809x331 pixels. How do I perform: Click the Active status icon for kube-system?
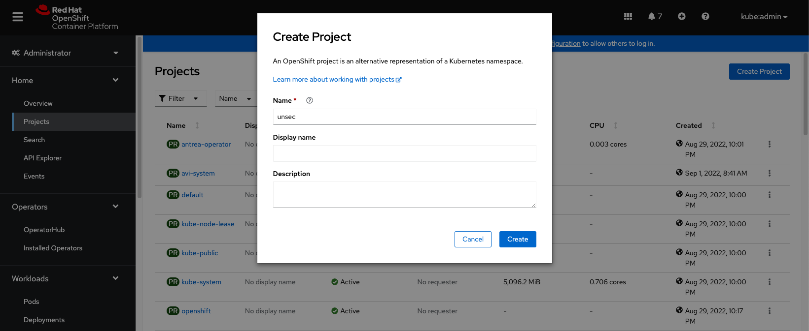pos(335,282)
